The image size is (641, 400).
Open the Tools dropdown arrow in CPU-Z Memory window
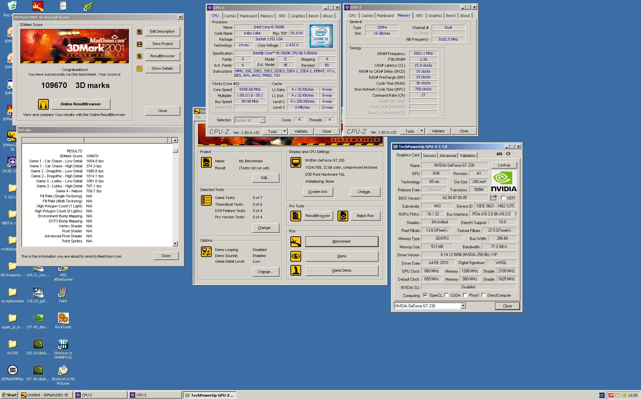(422, 131)
